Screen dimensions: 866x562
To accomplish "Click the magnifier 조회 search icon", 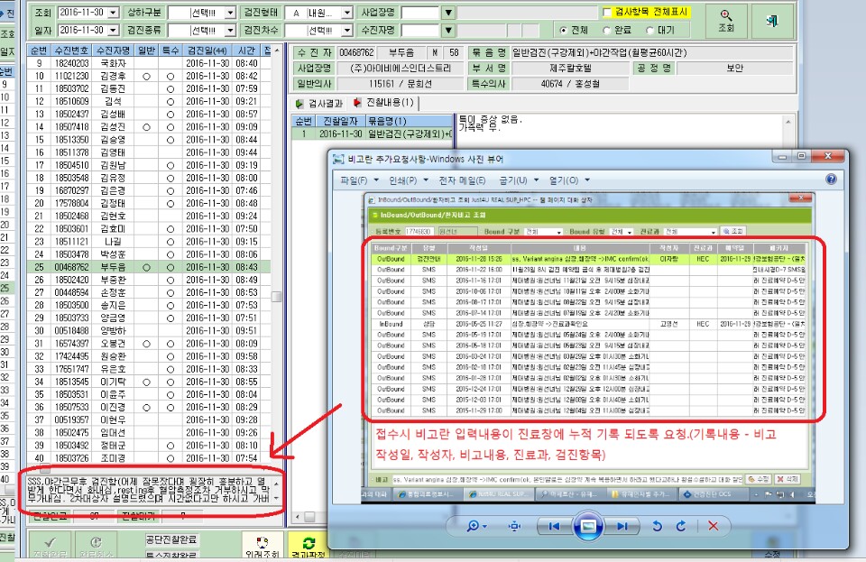I will tap(725, 21).
